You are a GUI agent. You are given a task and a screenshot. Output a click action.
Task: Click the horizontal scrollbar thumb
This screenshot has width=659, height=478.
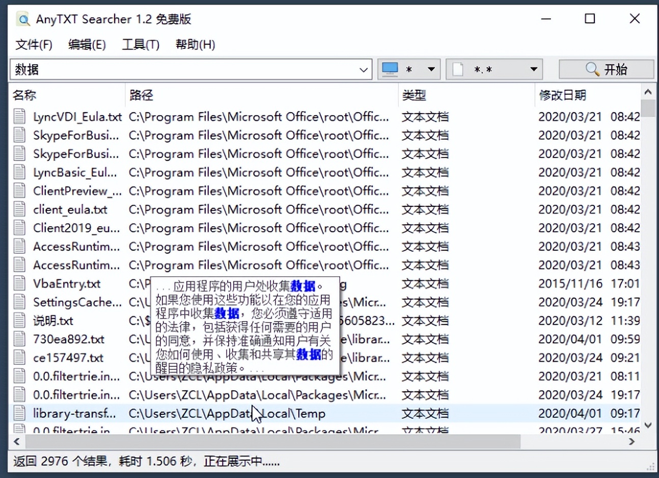(x=272, y=442)
